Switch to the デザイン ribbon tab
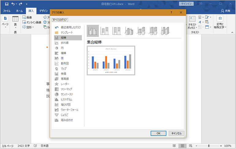Image resolution: width=236 pixels, height=149 pixels. coord(43,11)
